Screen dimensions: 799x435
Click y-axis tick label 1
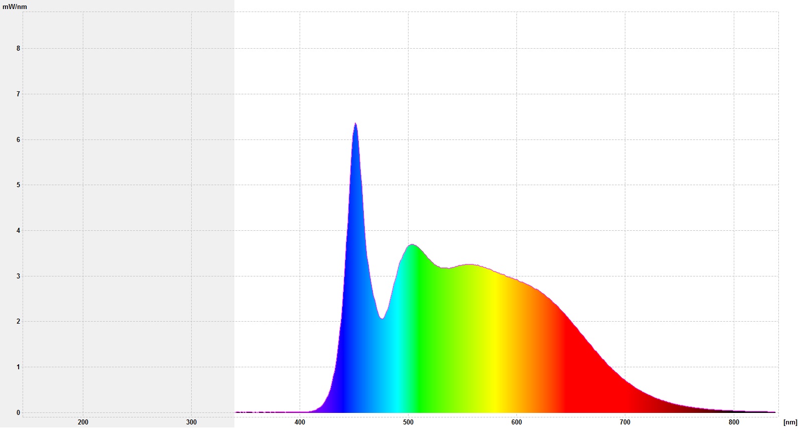click(x=19, y=367)
